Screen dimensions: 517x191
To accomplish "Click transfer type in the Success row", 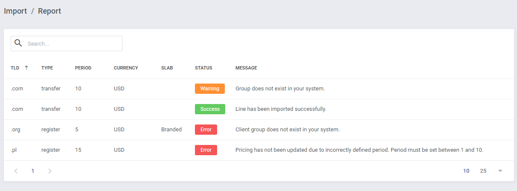I will click(51, 109).
